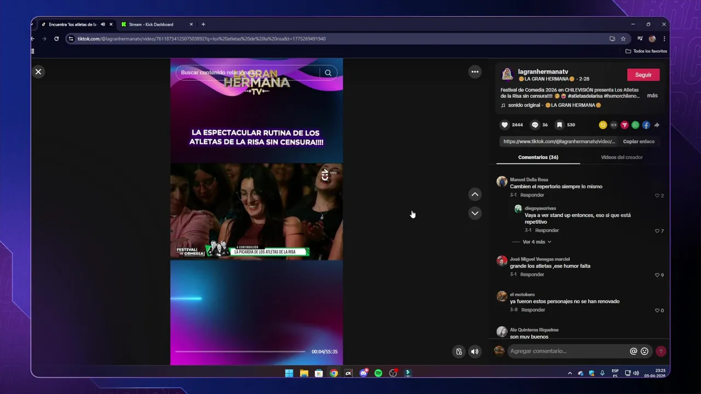
Task: Click 'Copiar enlace' button
Action: 639,141
